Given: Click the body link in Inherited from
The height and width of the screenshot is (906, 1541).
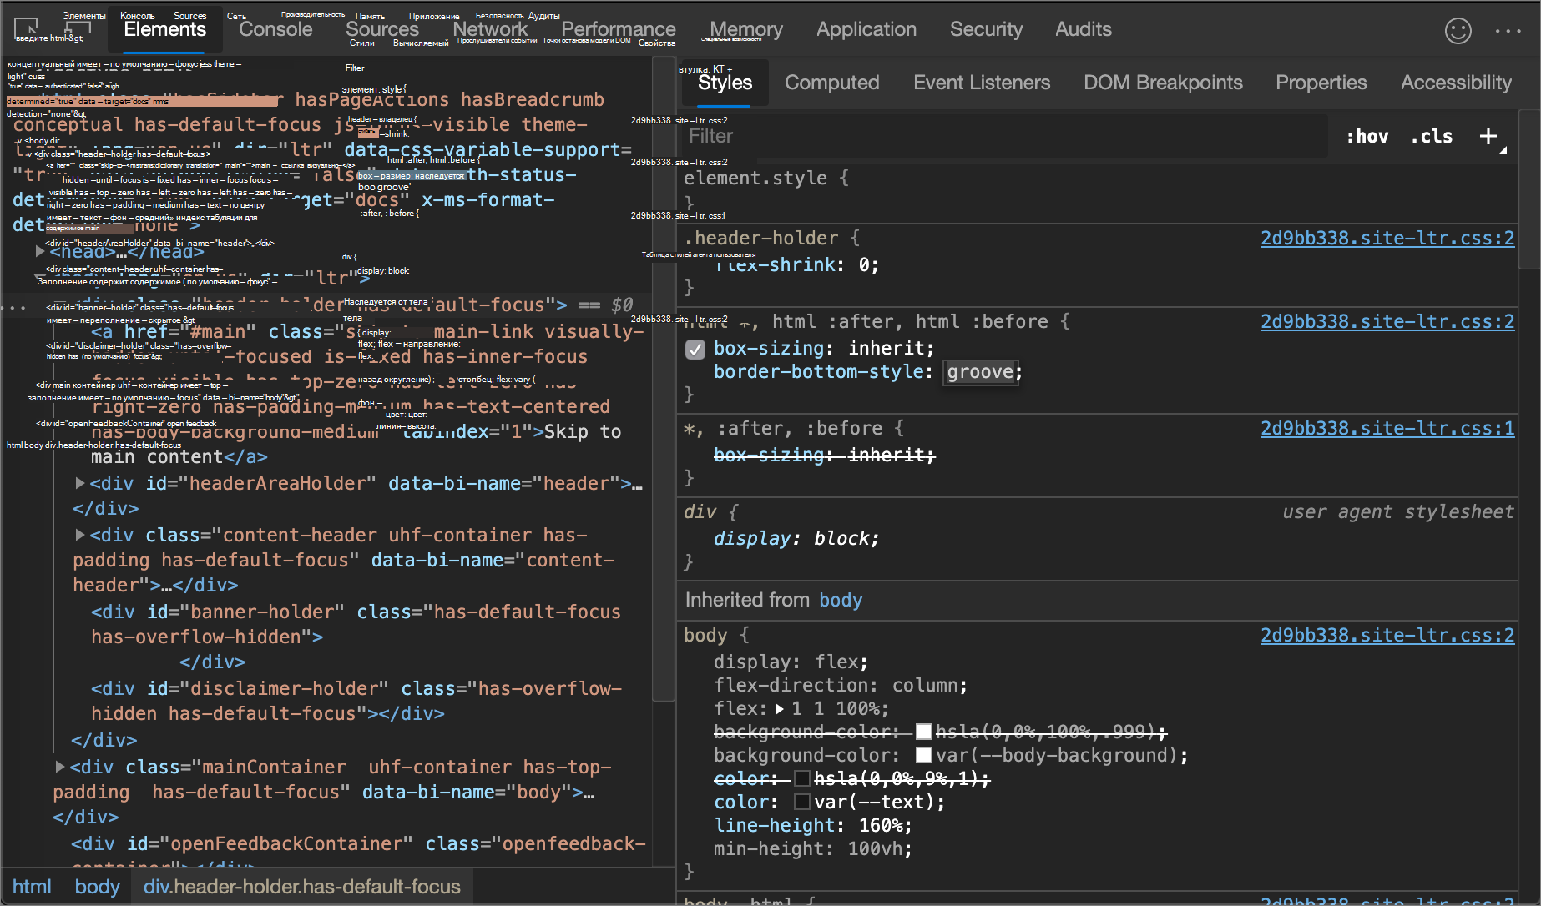Looking at the screenshot, I should (x=840, y=601).
